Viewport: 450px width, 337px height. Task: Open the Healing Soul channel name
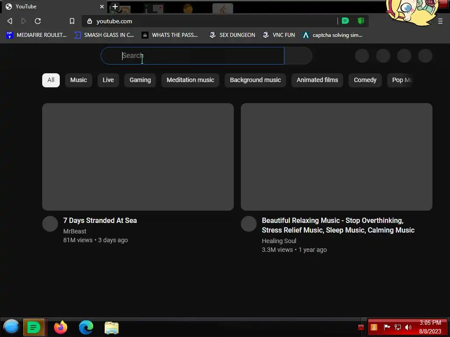279,241
